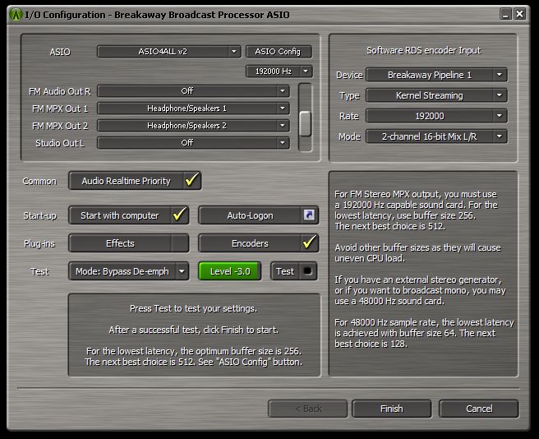The width and height of the screenshot is (539, 439).
Task: Click the 'Press Test to test your settings.' text
Action: (193, 308)
